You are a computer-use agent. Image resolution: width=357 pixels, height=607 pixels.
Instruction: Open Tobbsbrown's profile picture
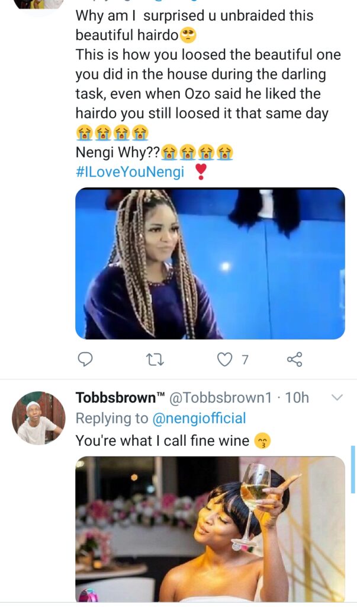tap(38, 418)
